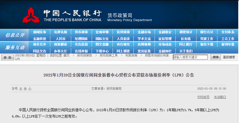The width and height of the screenshot is (239, 123).
Task: Open 学术交流 menu item
Action: pyautogui.click(x=144, y=39)
